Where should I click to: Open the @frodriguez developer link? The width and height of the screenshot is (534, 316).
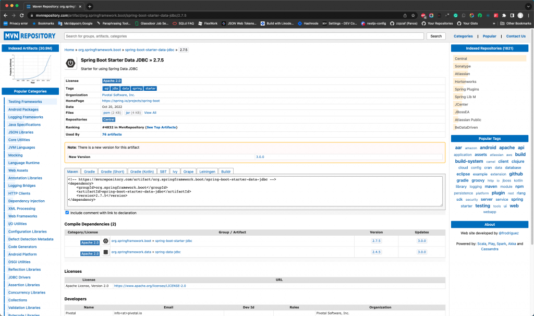[508, 233]
